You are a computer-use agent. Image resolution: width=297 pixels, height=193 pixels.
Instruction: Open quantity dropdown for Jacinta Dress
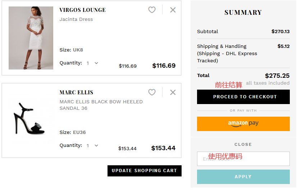92,63
